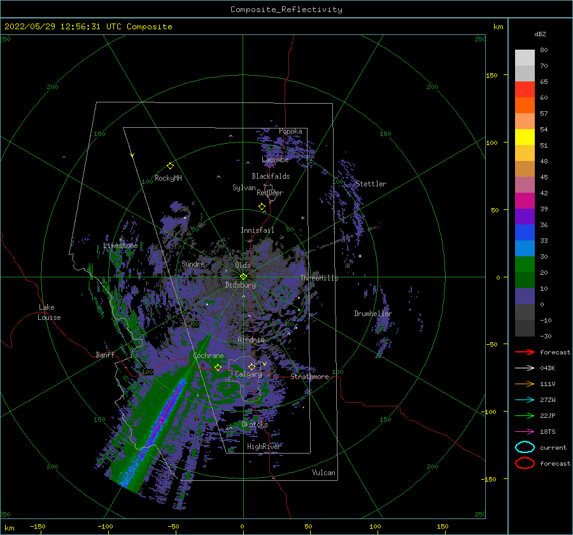Click the dBZ legend heading

click(540, 34)
